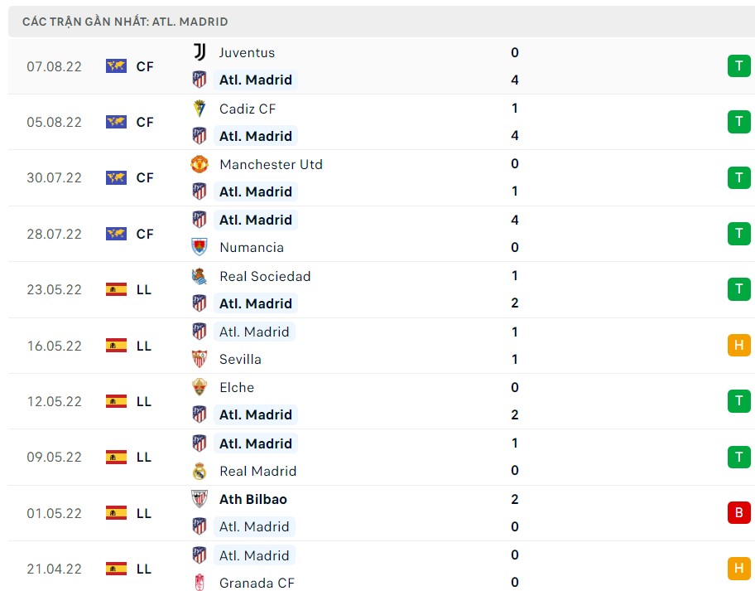The width and height of the screenshot is (755, 591).
Task: Click the orange H badge for the Sevilla draw
Action: click(x=738, y=346)
